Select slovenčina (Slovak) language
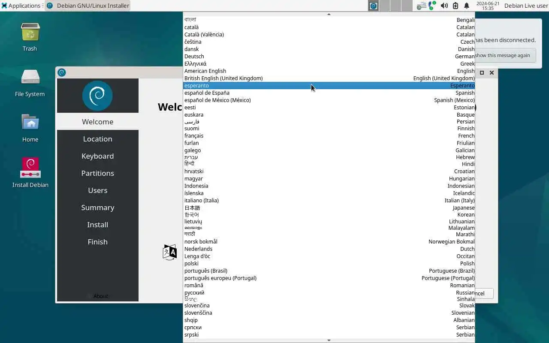 tap(329, 305)
